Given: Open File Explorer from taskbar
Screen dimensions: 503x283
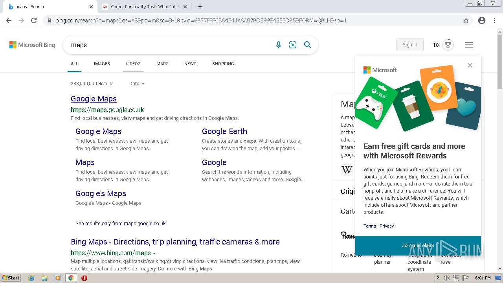Looking at the screenshot, I should [x=44, y=278].
